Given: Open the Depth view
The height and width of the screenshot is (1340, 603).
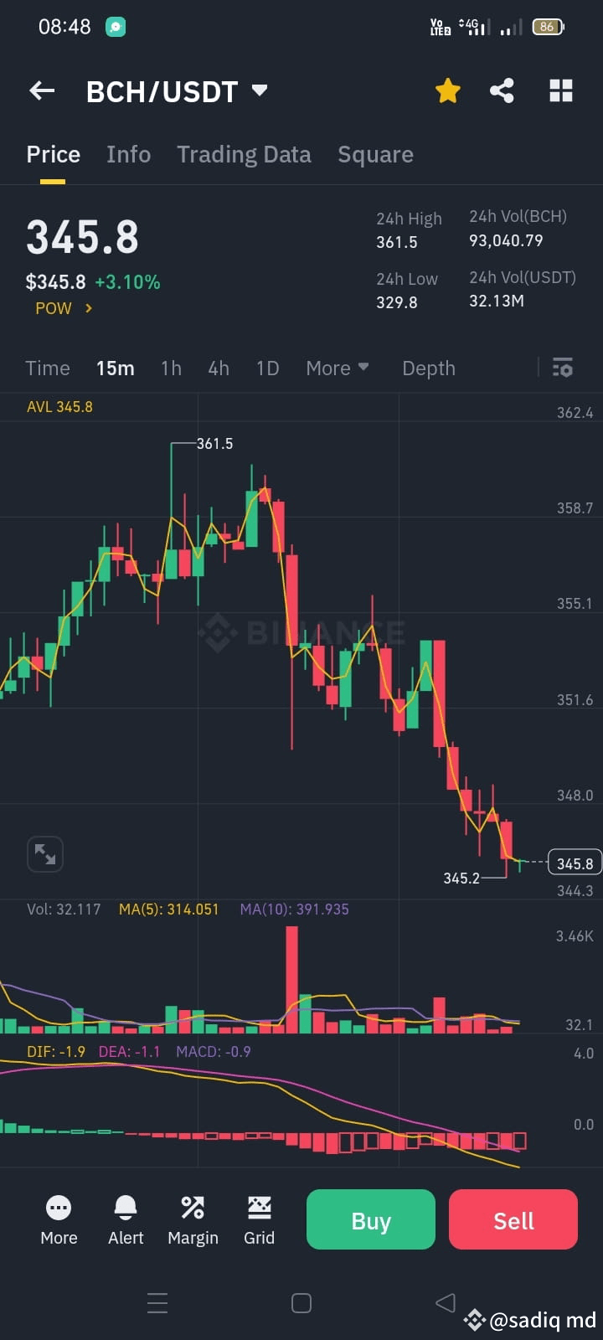Looking at the screenshot, I should tap(428, 368).
